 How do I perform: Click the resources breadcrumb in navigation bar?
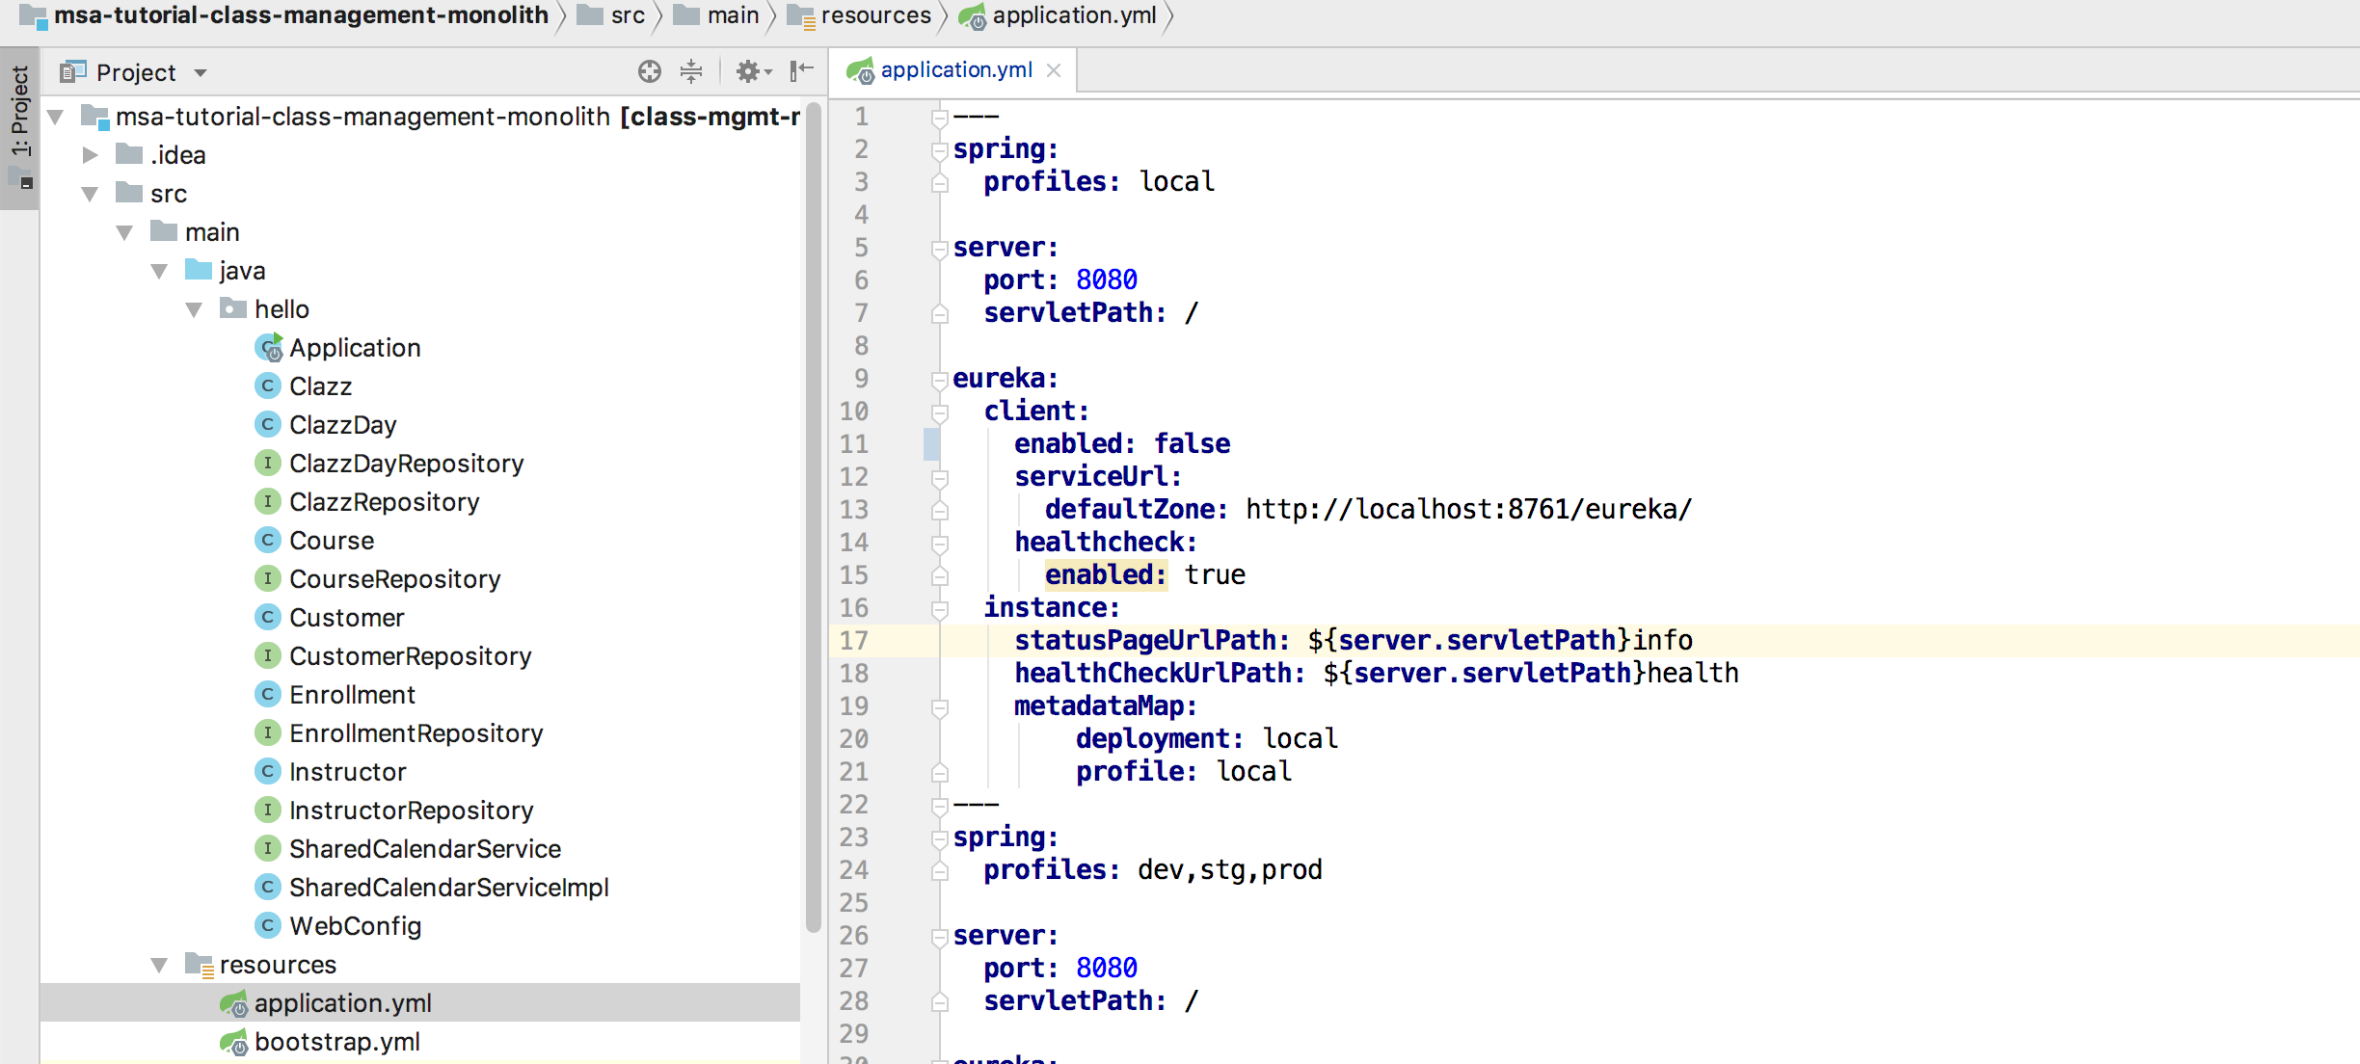(x=875, y=15)
